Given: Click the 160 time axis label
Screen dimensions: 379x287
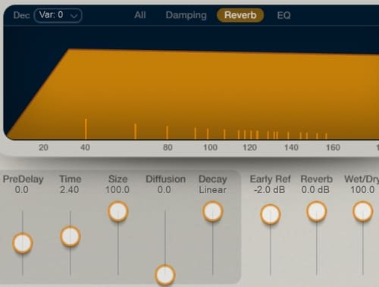Looking at the screenshot, I should tap(333, 148).
